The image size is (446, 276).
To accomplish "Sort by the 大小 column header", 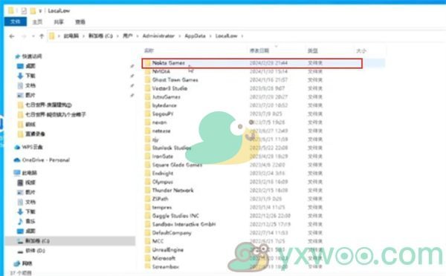I will 361,50.
